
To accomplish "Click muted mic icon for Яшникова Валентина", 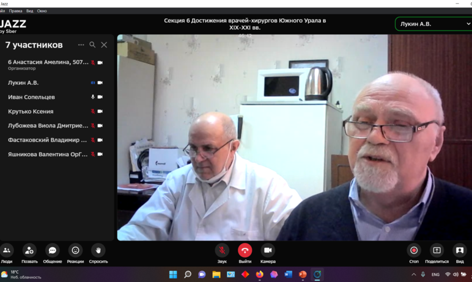I will pos(93,154).
